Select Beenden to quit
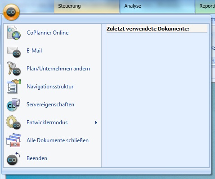 pyautogui.click(x=52, y=158)
